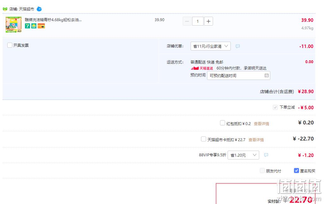This screenshot has height=204, width=324.
Task: Click the 普通配送 快递 免邮 shipping text
Action: [x=207, y=62]
